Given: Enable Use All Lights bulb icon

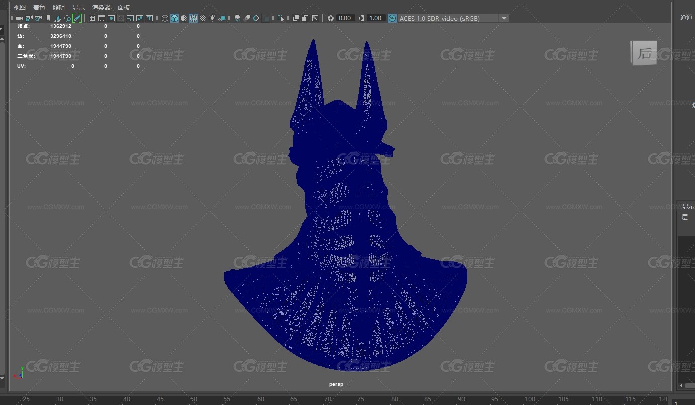Looking at the screenshot, I should click(213, 18).
